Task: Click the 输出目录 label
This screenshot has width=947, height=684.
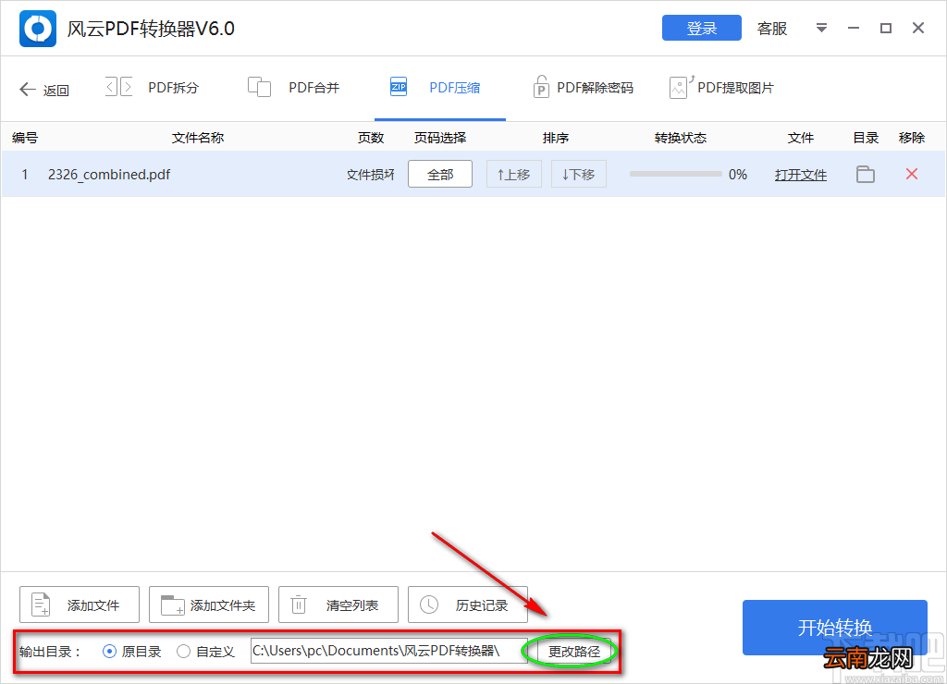Action: pos(49,652)
